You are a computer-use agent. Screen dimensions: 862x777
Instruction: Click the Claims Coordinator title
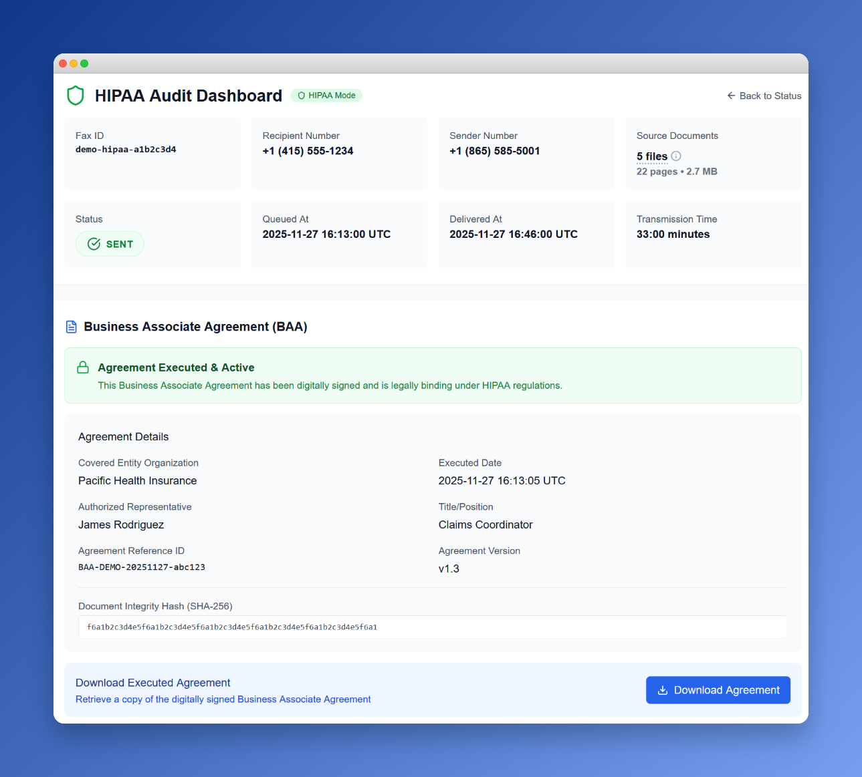[486, 525]
